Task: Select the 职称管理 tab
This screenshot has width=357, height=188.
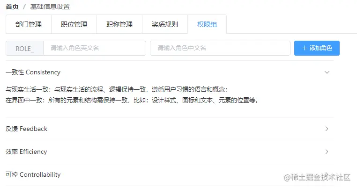Action: click(119, 24)
